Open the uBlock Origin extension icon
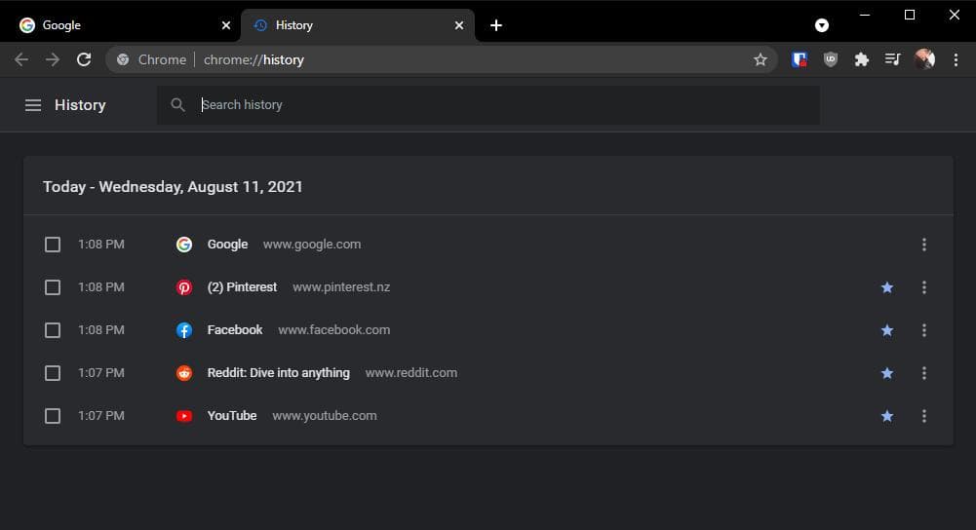Screen dimensions: 976x530 831,59
